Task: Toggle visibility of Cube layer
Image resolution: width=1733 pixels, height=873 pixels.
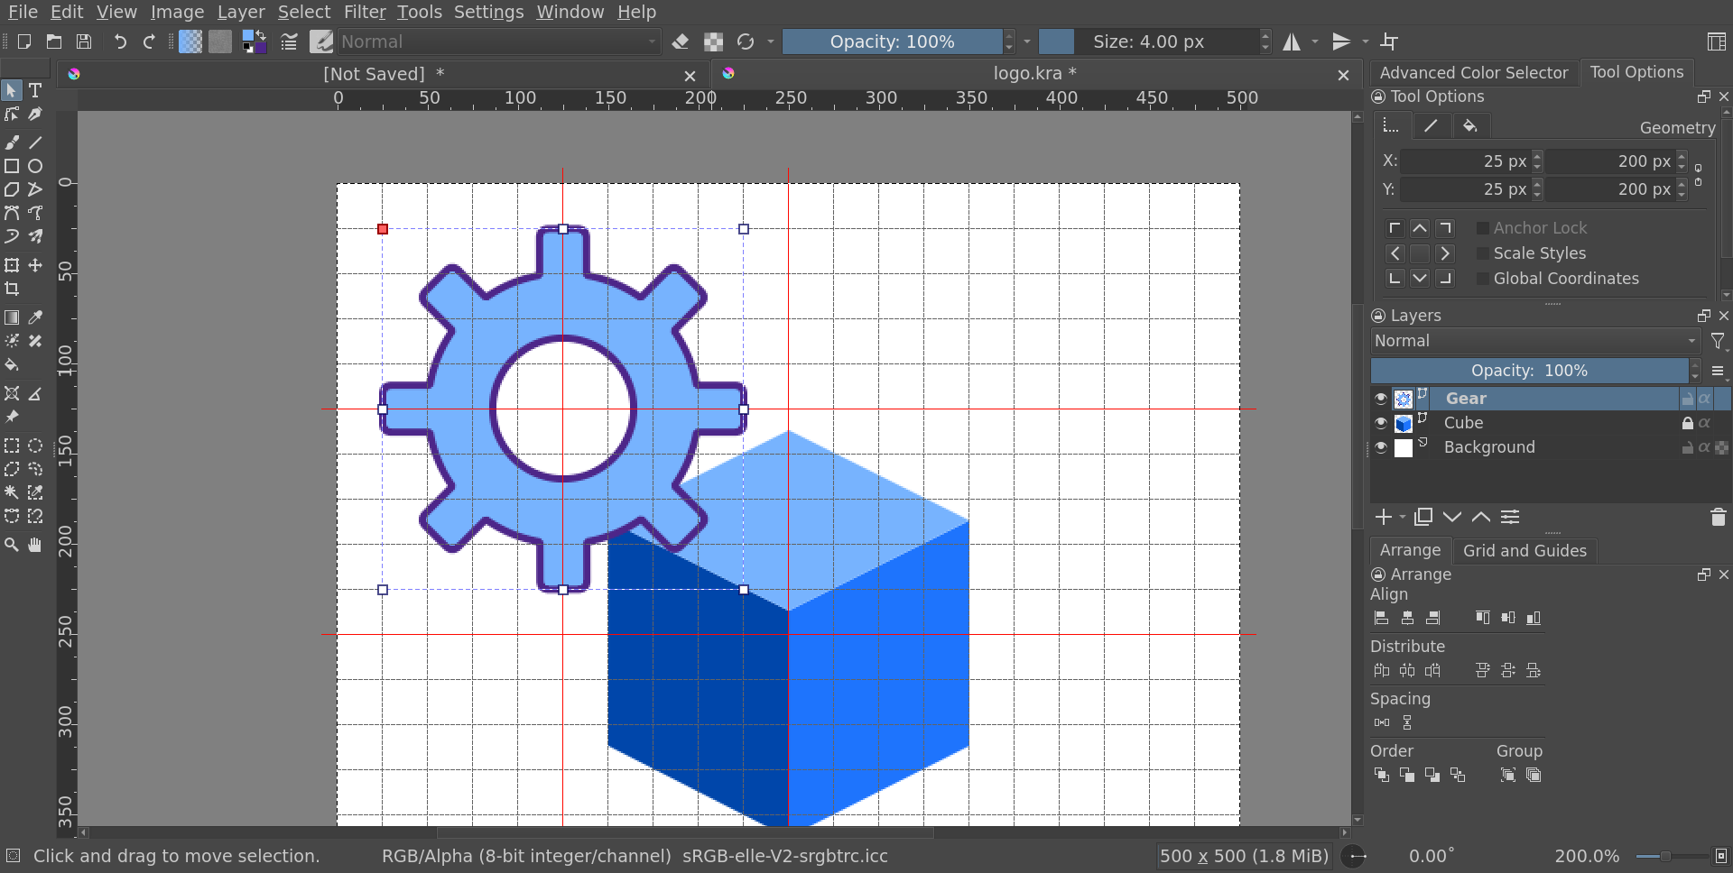Action: 1380,422
